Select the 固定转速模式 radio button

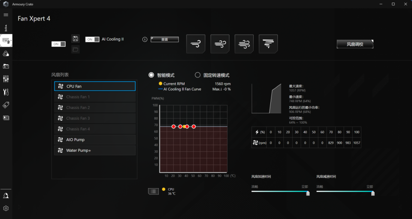coord(197,75)
